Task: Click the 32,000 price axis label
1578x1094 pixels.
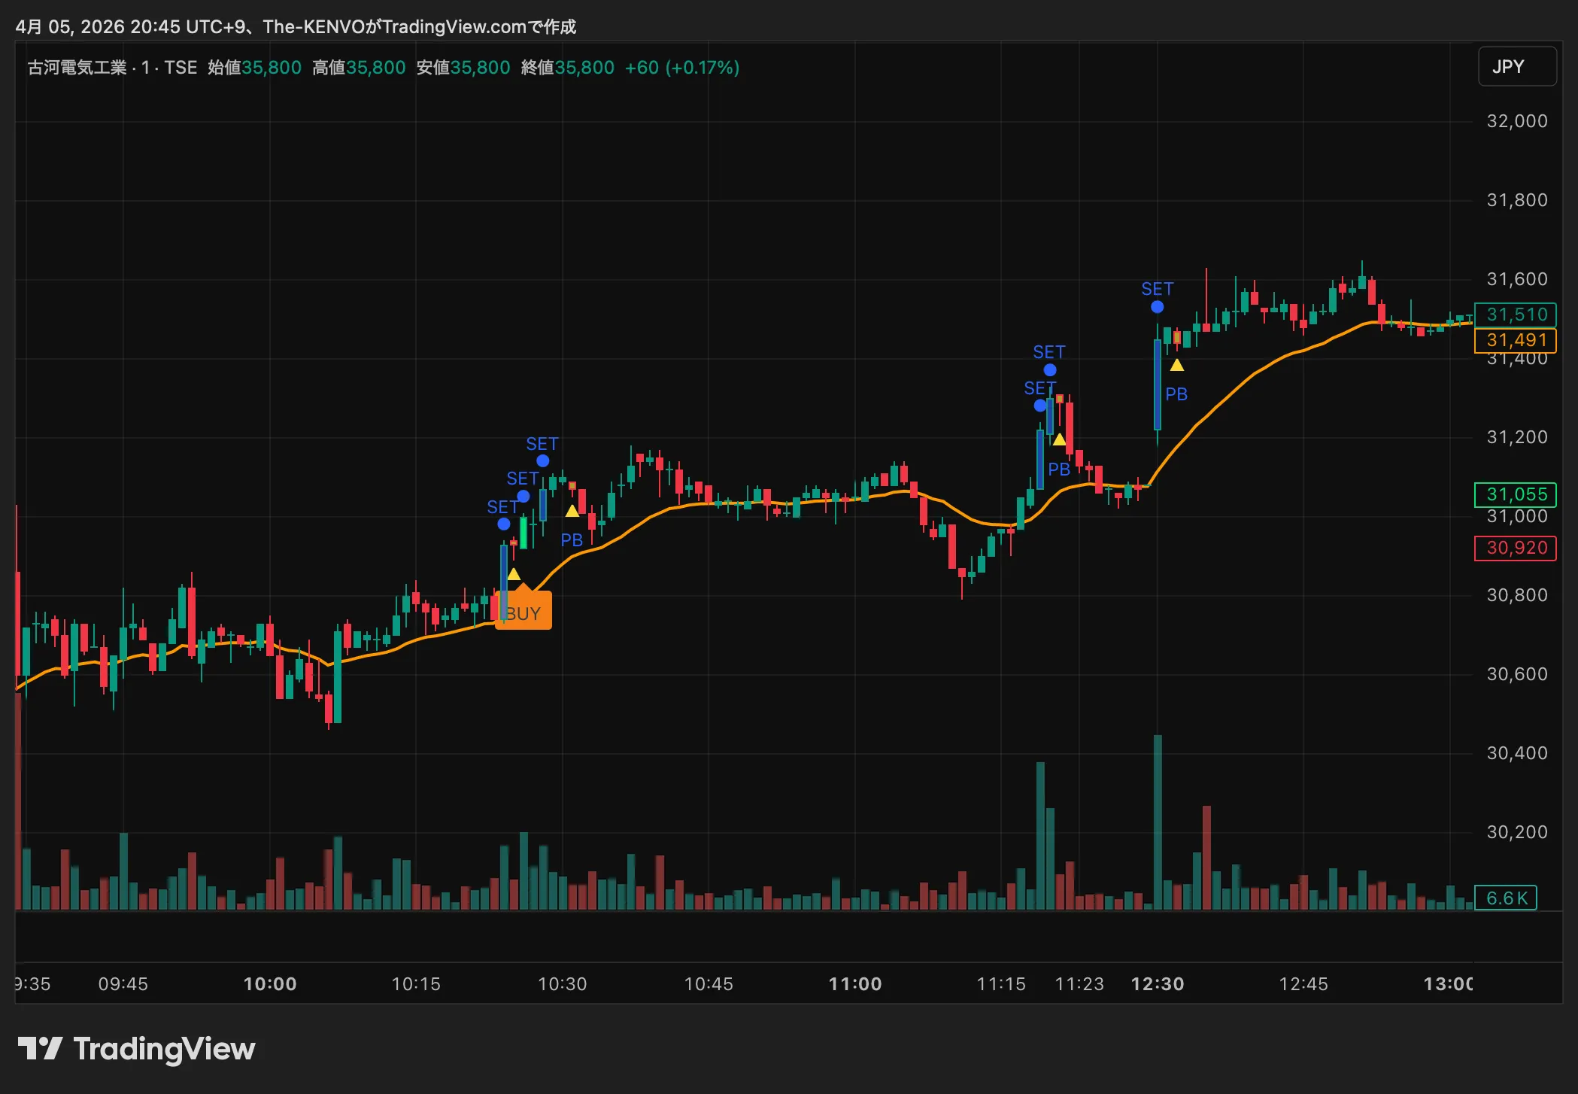Action: pos(1516,121)
